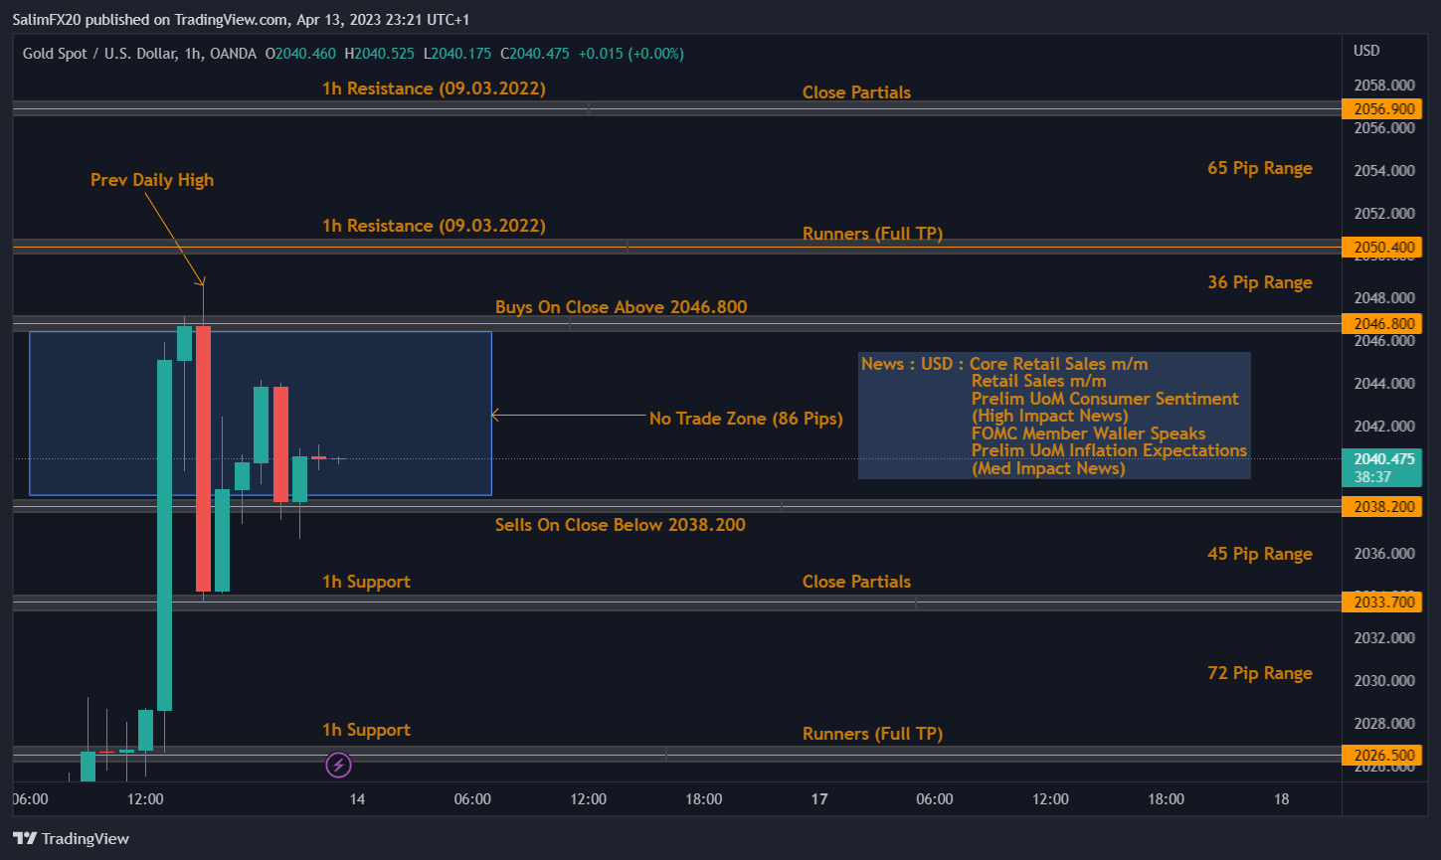Select the 2056.900 price level label
Screen dimensions: 1441x860
point(1381,109)
